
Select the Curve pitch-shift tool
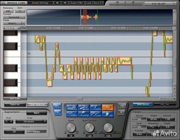tap(72, 114)
